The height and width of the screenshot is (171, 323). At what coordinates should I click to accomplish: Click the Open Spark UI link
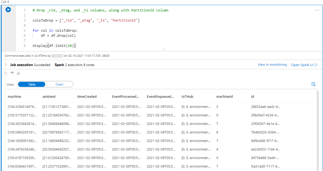(x=302, y=65)
